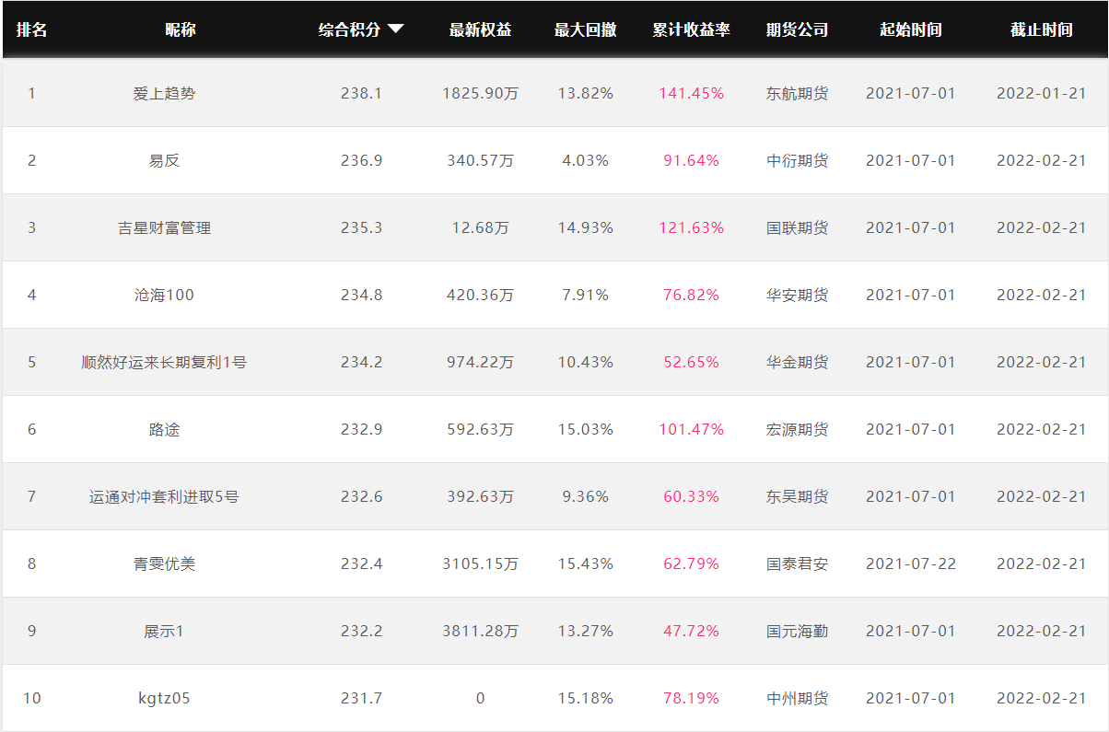Open 运通对冲套利进取5号 account

tap(164, 496)
